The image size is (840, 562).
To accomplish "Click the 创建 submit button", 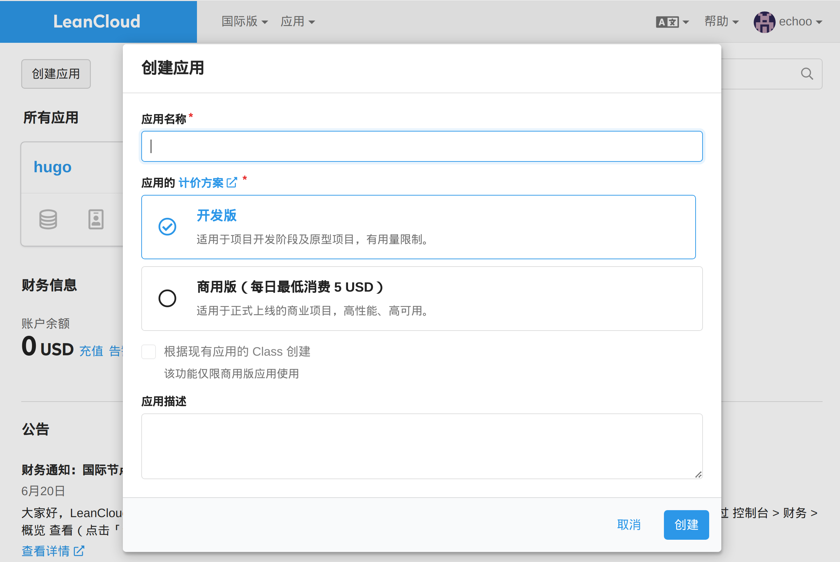I will (686, 525).
